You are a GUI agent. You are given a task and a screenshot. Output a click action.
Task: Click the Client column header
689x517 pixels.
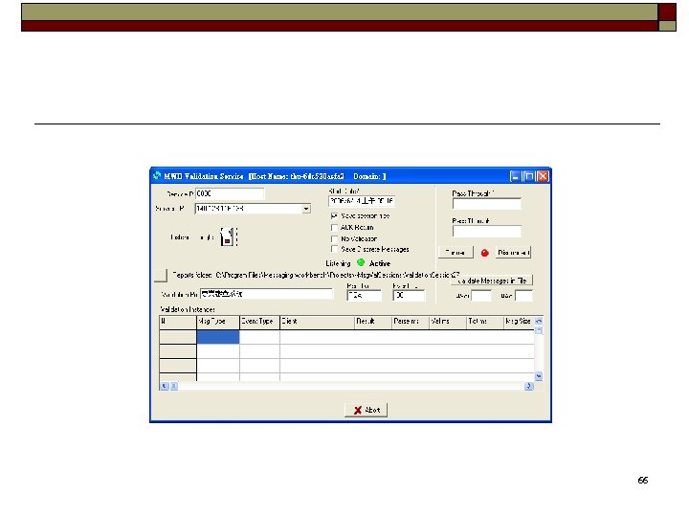pos(318,322)
